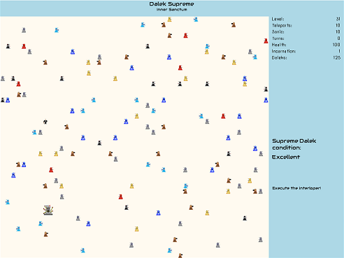344x258 pixels.
Task: Choose the yellow Dalek at the arena's top edge
Action: pos(169,19)
